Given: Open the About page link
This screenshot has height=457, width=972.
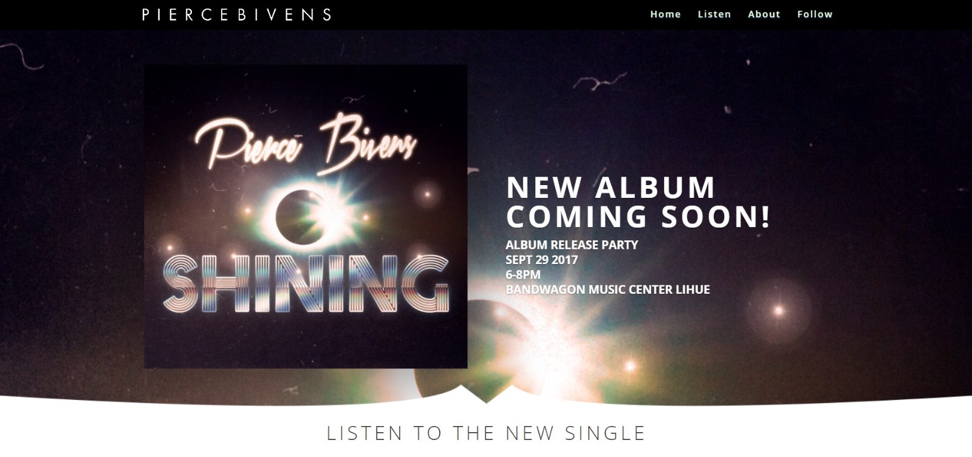Looking at the screenshot, I should click(764, 14).
